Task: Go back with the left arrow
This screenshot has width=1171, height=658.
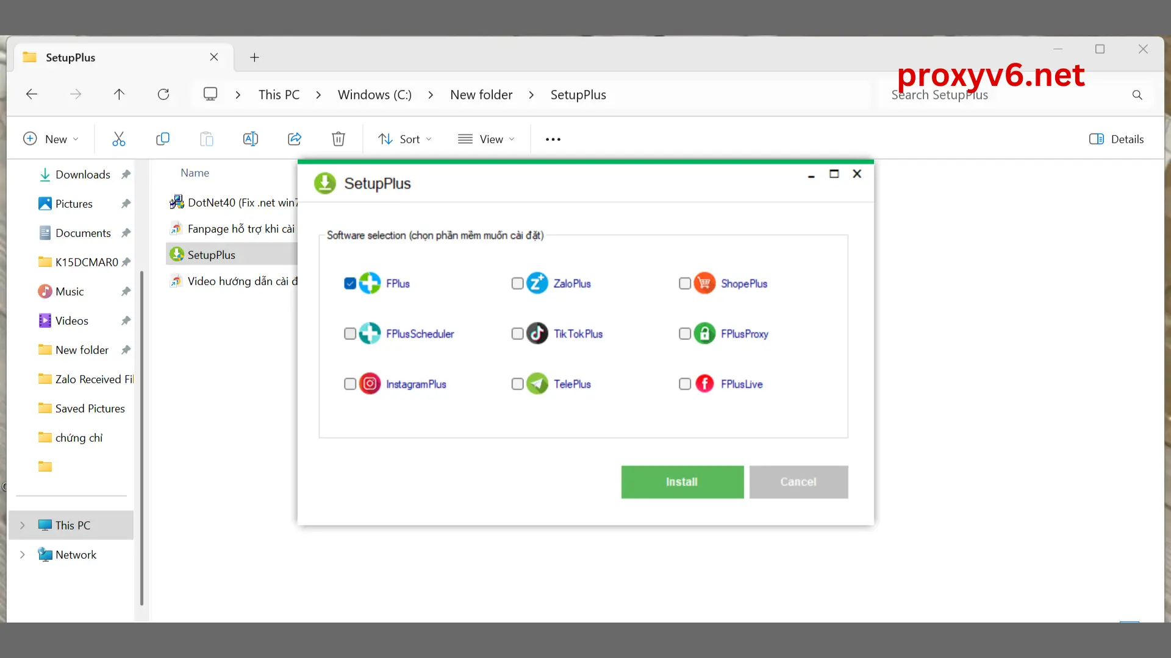Action: click(32, 94)
